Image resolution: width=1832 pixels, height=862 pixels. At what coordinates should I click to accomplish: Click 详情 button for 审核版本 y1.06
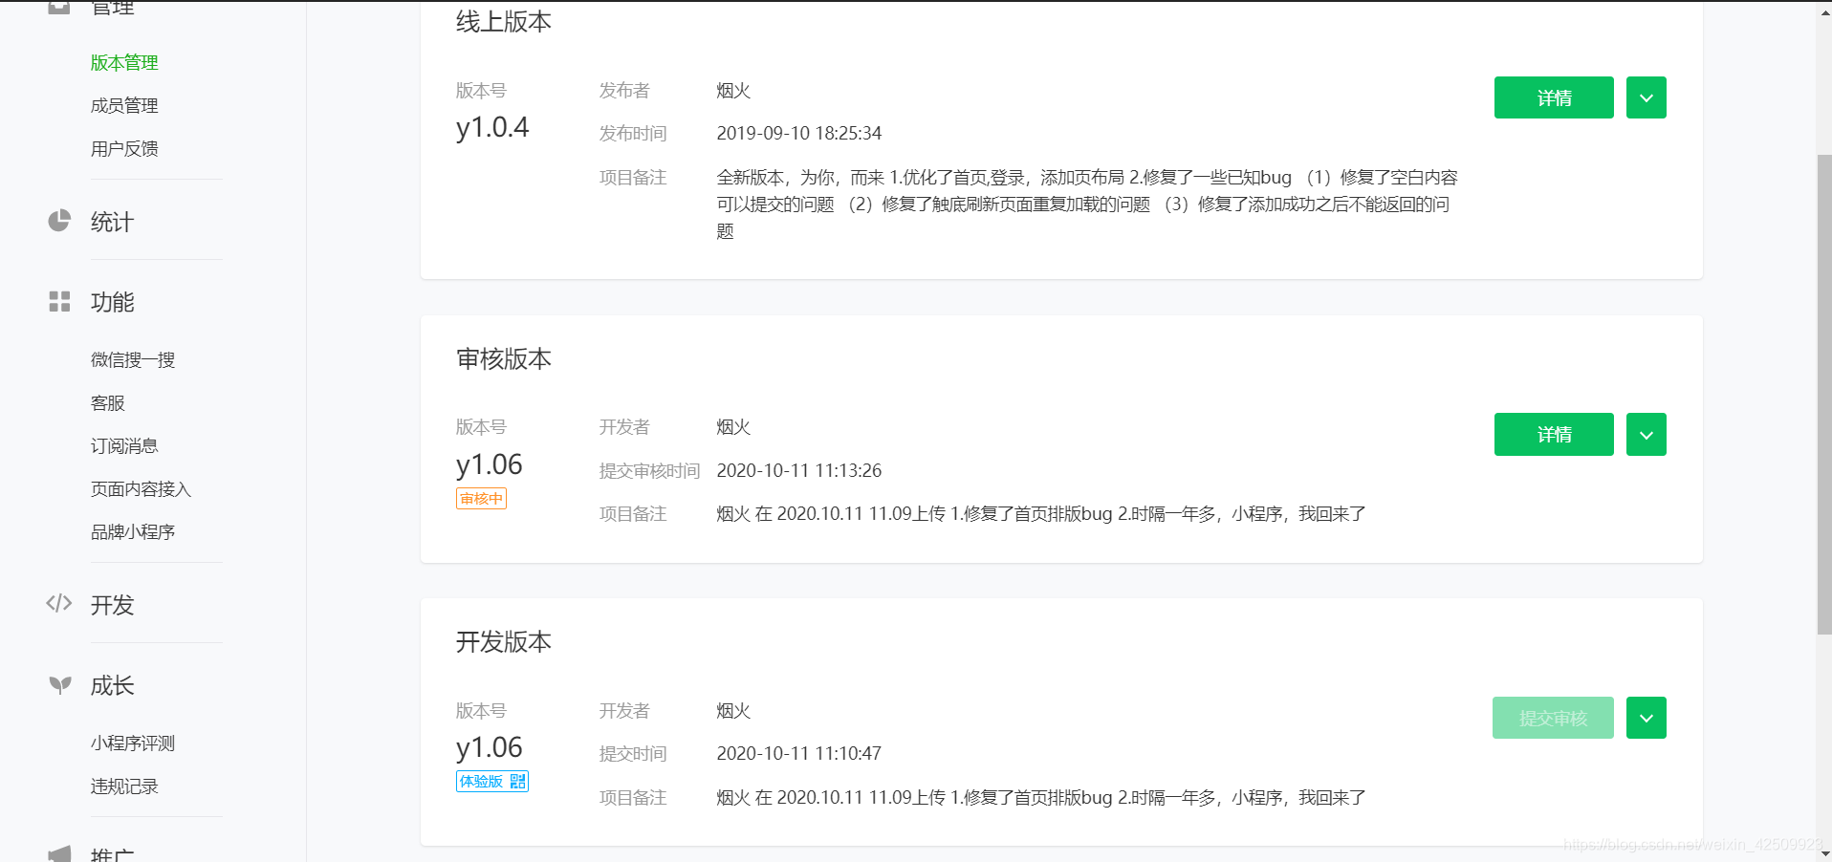coord(1554,435)
